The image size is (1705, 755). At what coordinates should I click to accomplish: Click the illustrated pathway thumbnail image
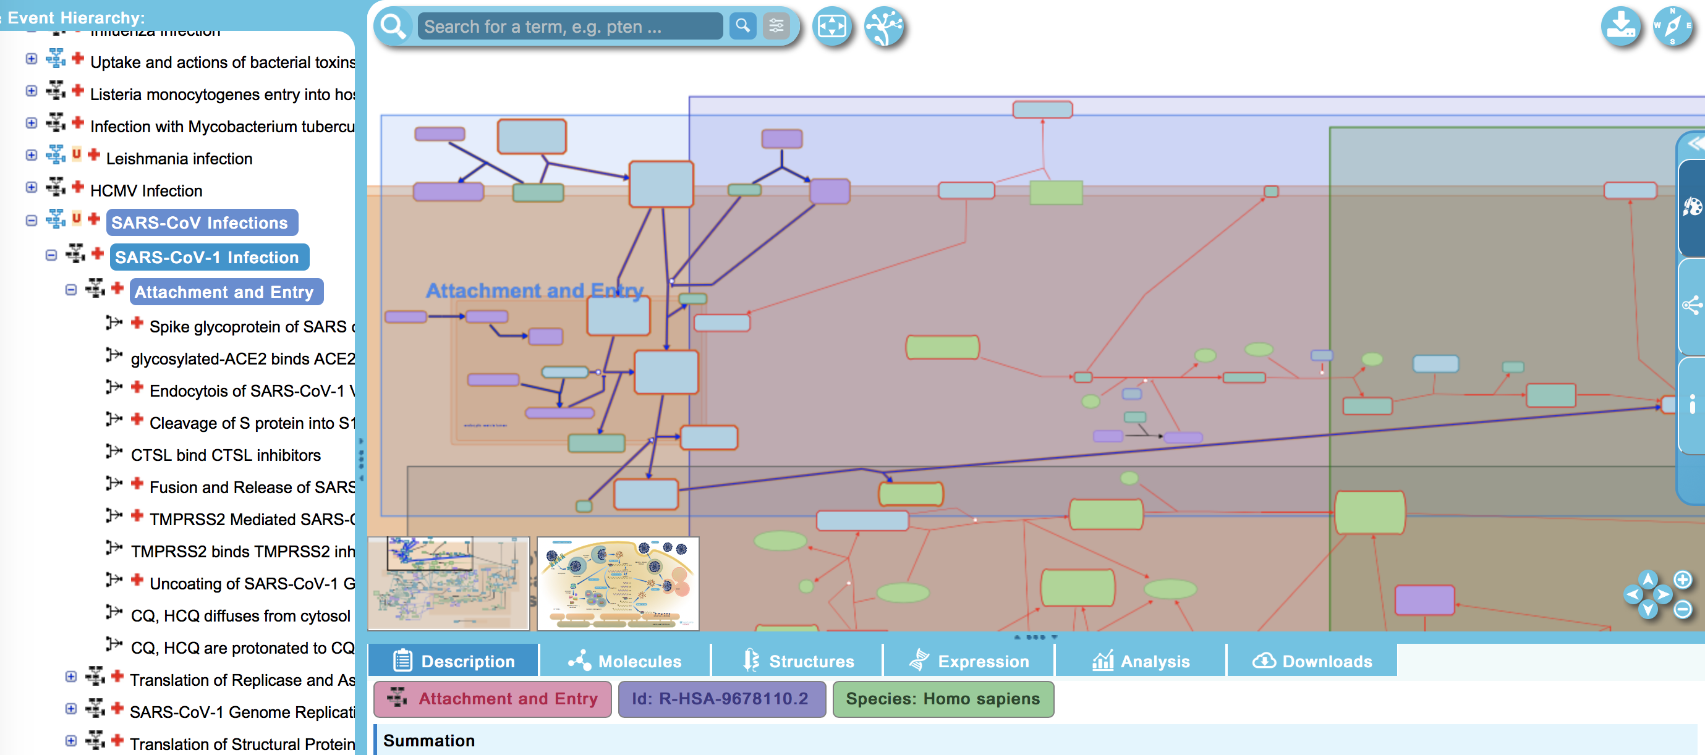[618, 583]
